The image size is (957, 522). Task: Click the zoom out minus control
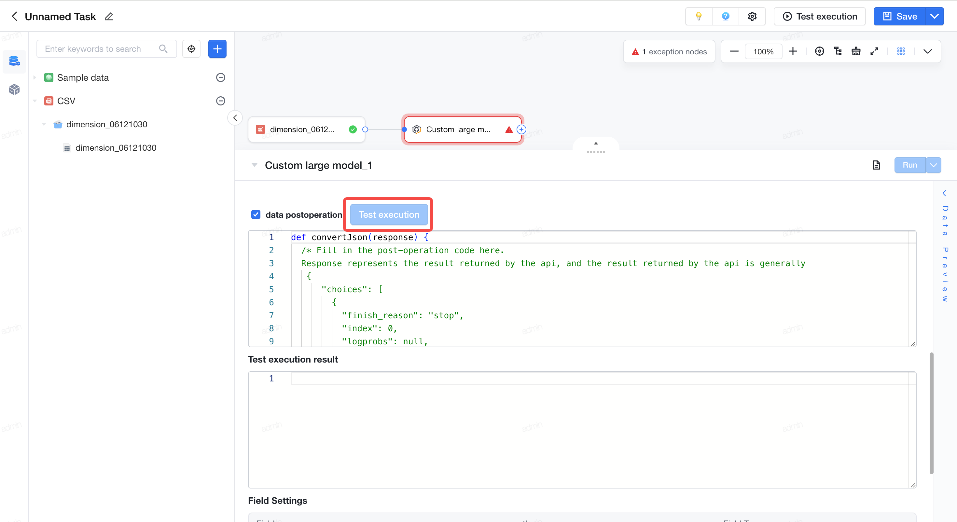pyautogui.click(x=734, y=51)
